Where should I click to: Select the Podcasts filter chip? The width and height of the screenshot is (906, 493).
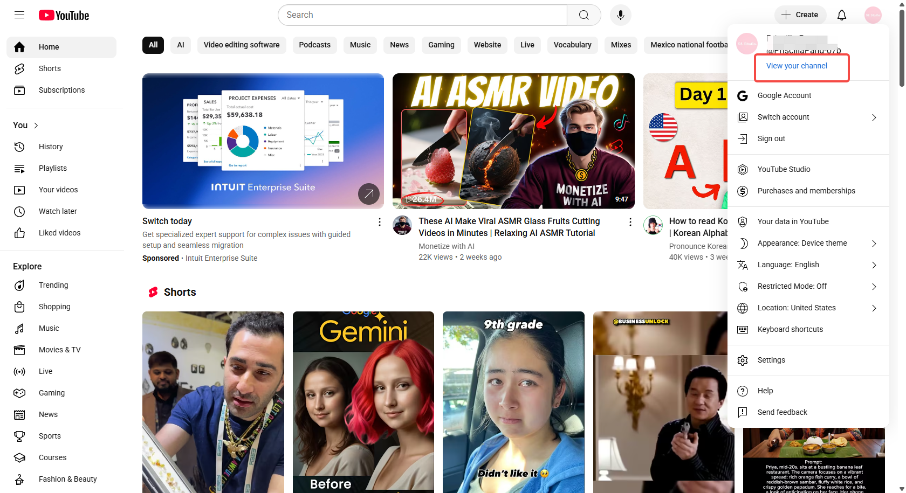tap(315, 45)
